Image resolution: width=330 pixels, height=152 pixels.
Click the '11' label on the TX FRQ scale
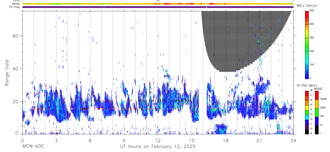(x=311, y=124)
